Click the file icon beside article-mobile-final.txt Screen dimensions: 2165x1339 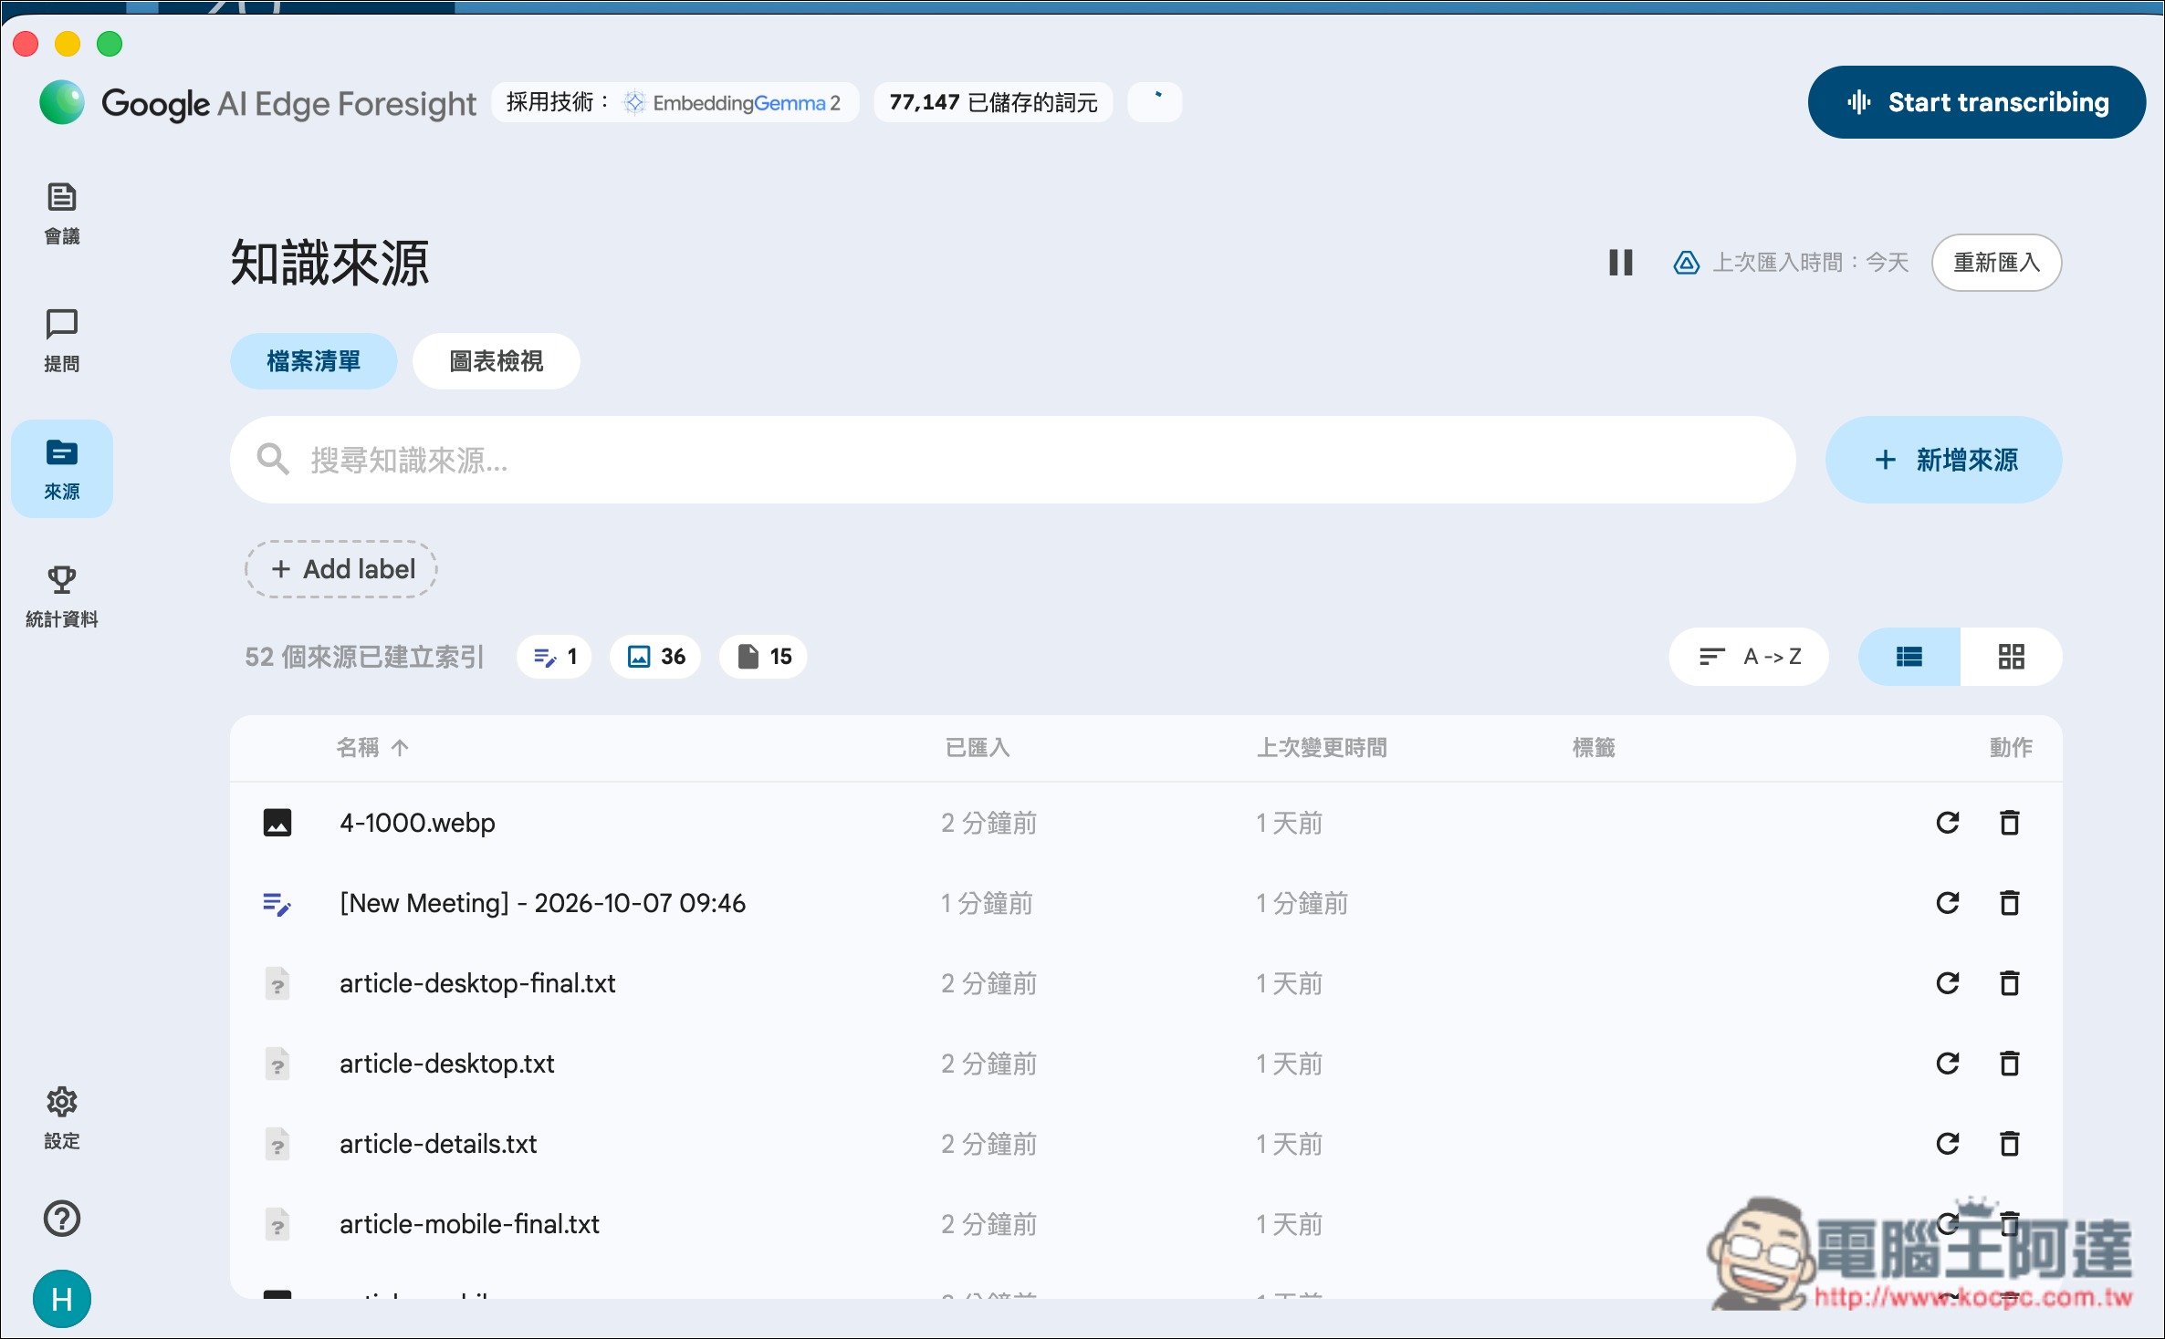click(277, 1224)
